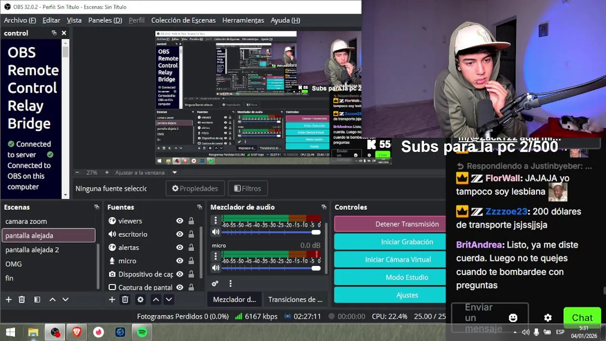This screenshot has height=341, width=606.
Task: Toggle visibility of escritorio source
Action: click(179, 234)
